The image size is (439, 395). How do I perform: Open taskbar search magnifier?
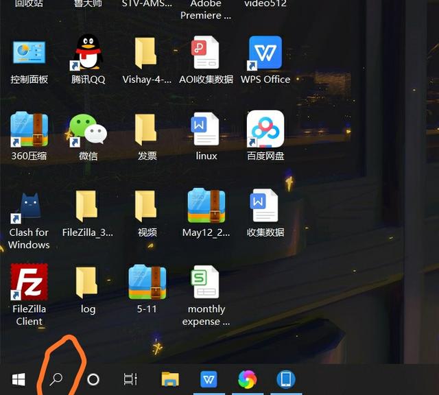[56, 379]
